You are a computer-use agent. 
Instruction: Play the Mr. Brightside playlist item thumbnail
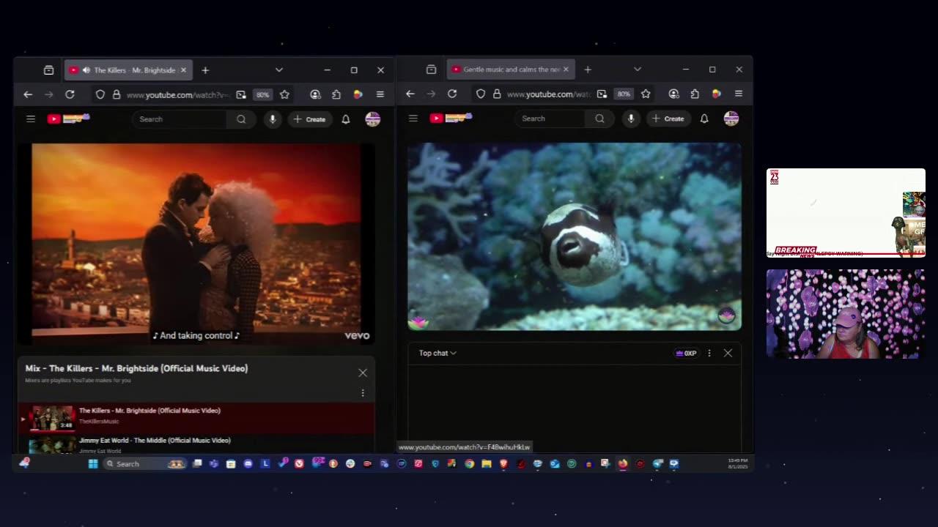coord(52,418)
